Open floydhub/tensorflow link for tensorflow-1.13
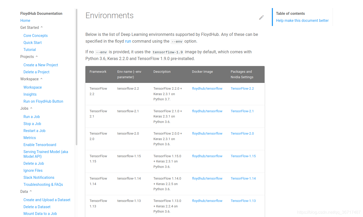Viewport: 363px width, 217px height. (207, 201)
